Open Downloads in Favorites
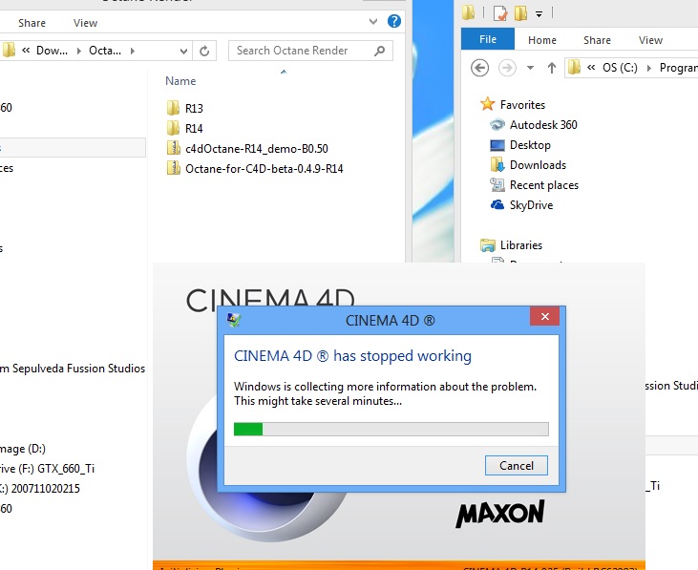 click(x=528, y=165)
